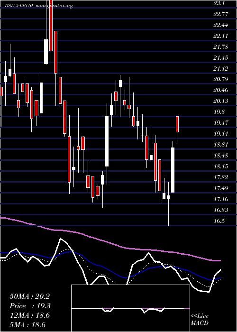
Task: Click the 22.77 price axis label
Action: click(x=221, y=14)
